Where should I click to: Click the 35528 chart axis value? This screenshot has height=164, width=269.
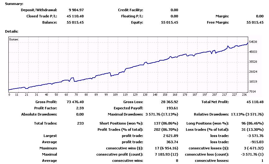click(253, 62)
